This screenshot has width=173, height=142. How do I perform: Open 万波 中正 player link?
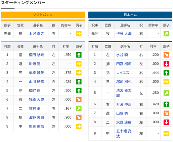(x=124, y=104)
